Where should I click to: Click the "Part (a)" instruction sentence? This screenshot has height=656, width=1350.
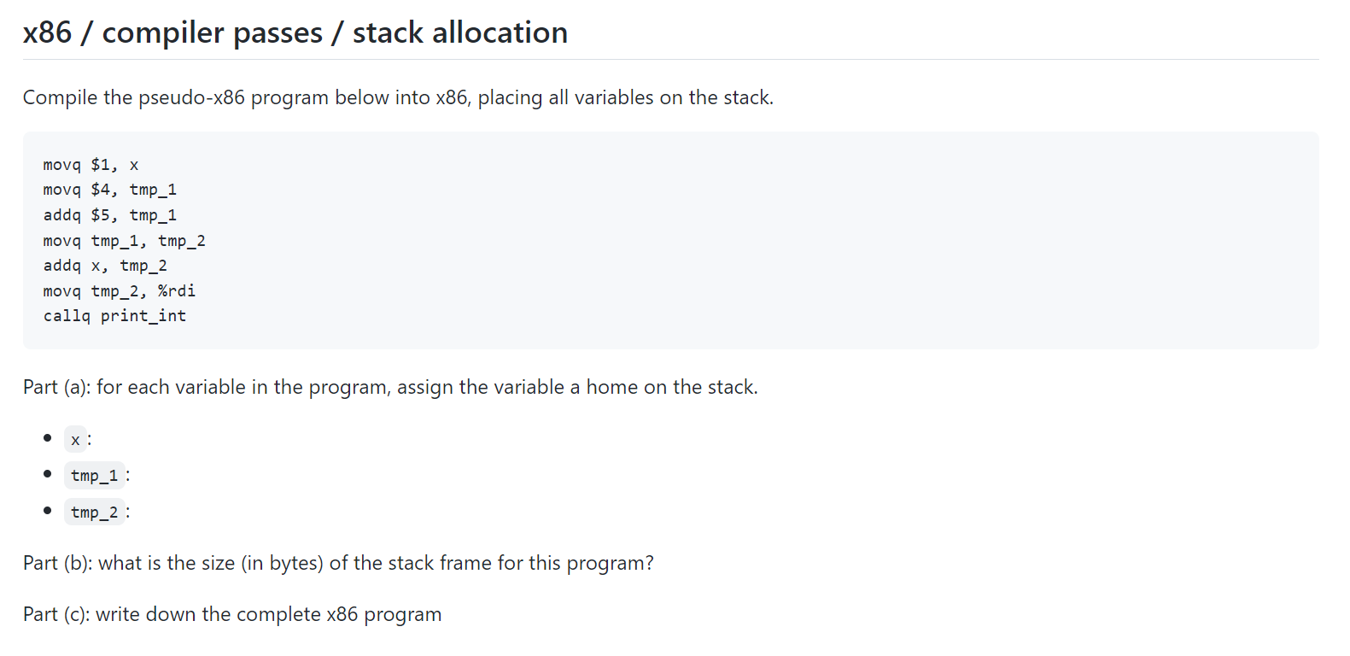pyautogui.click(x=390, y=387)
